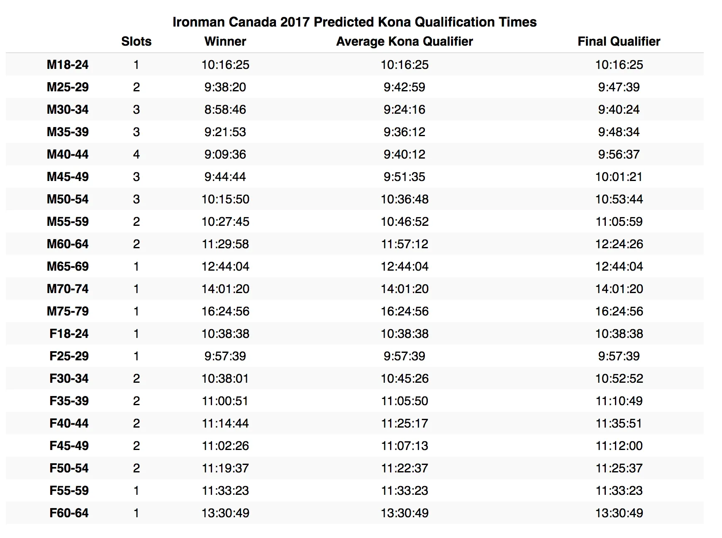Click M75-79 average qualifier time 16:24:56
Image resolution: width=722 pixels, height=538 pixels.
click(404, 311)
